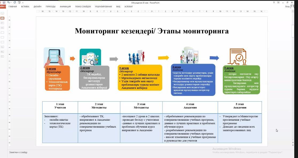
Task: Select the last visible slide thumbnail
Action: [x=2, y=56]
